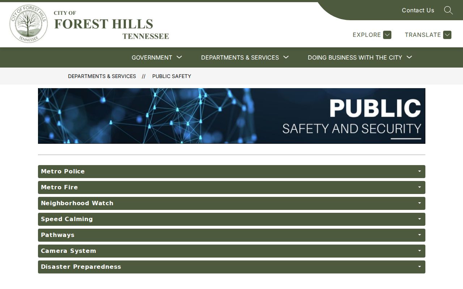Expand the Neighborhood Watch section
Screen dimensions: 463x289
[x=231, y=203]
